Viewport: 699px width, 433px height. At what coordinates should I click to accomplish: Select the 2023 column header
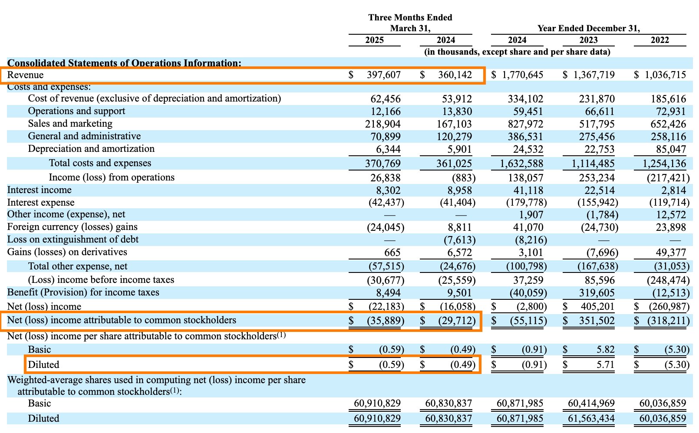click(x=588, y=40)
